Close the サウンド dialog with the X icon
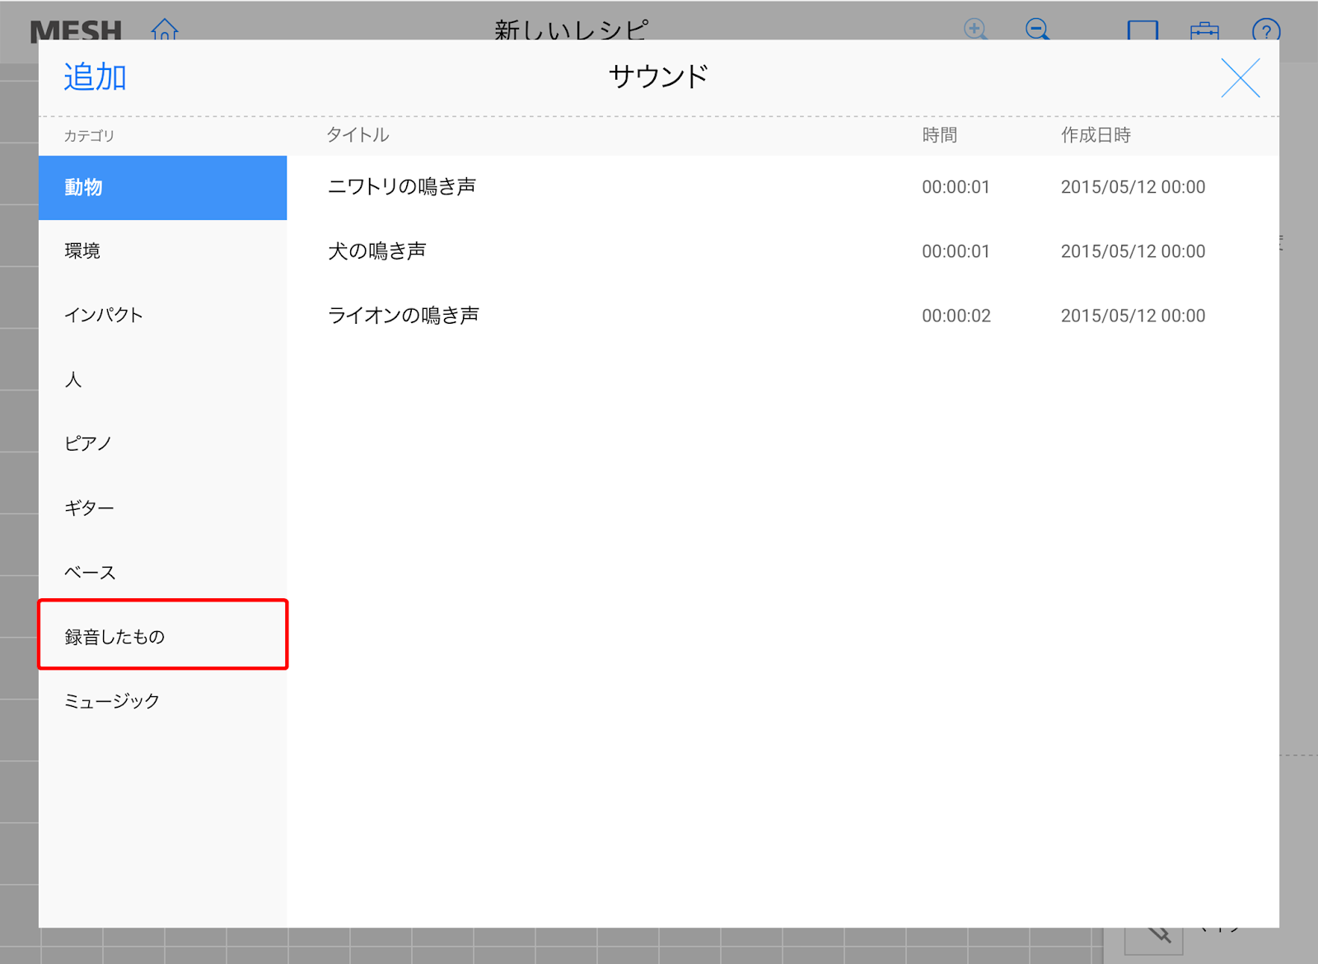 point(1240,78)
